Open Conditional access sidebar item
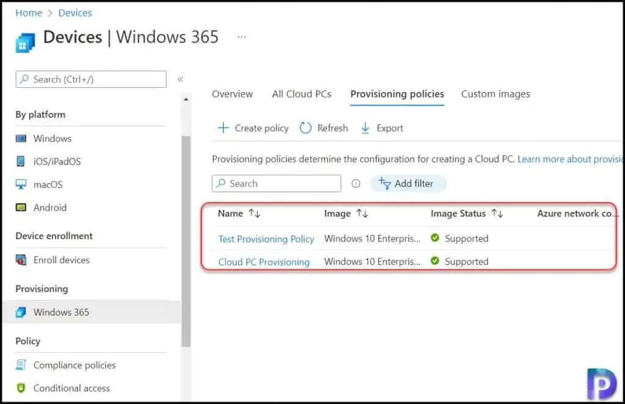Screen dimensions: 625x404 pyautogui.click(x=72, y=388)
